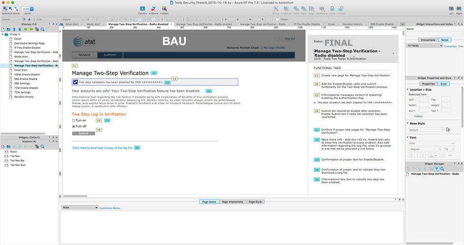Click the Preview toolbar icon
The width and height of the screenshot is (464, 245).
point(143,9)
